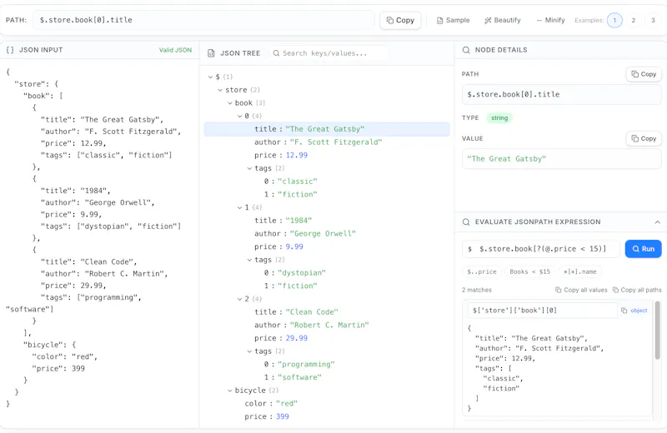The image size is (667, 433).
Task: Click the JSONPath expression input field
Action: [541, 249]
